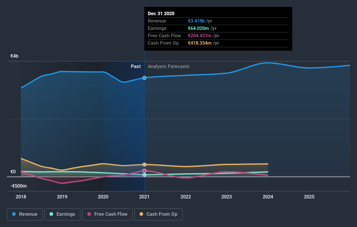
Task: Click the 'Past' label on chart
Action: pos(136,66)
